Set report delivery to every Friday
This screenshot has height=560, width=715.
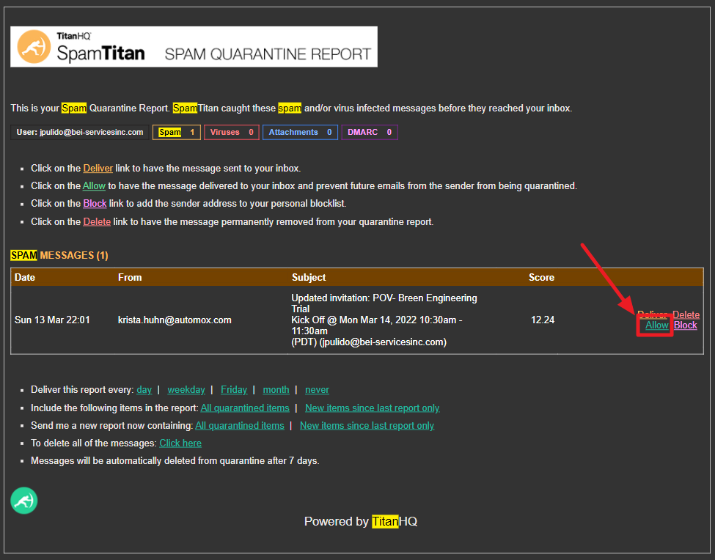[234, 390]
